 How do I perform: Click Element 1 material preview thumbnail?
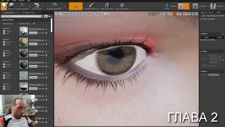coord(24,42)
